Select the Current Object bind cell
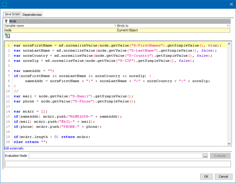 [173, 30]
